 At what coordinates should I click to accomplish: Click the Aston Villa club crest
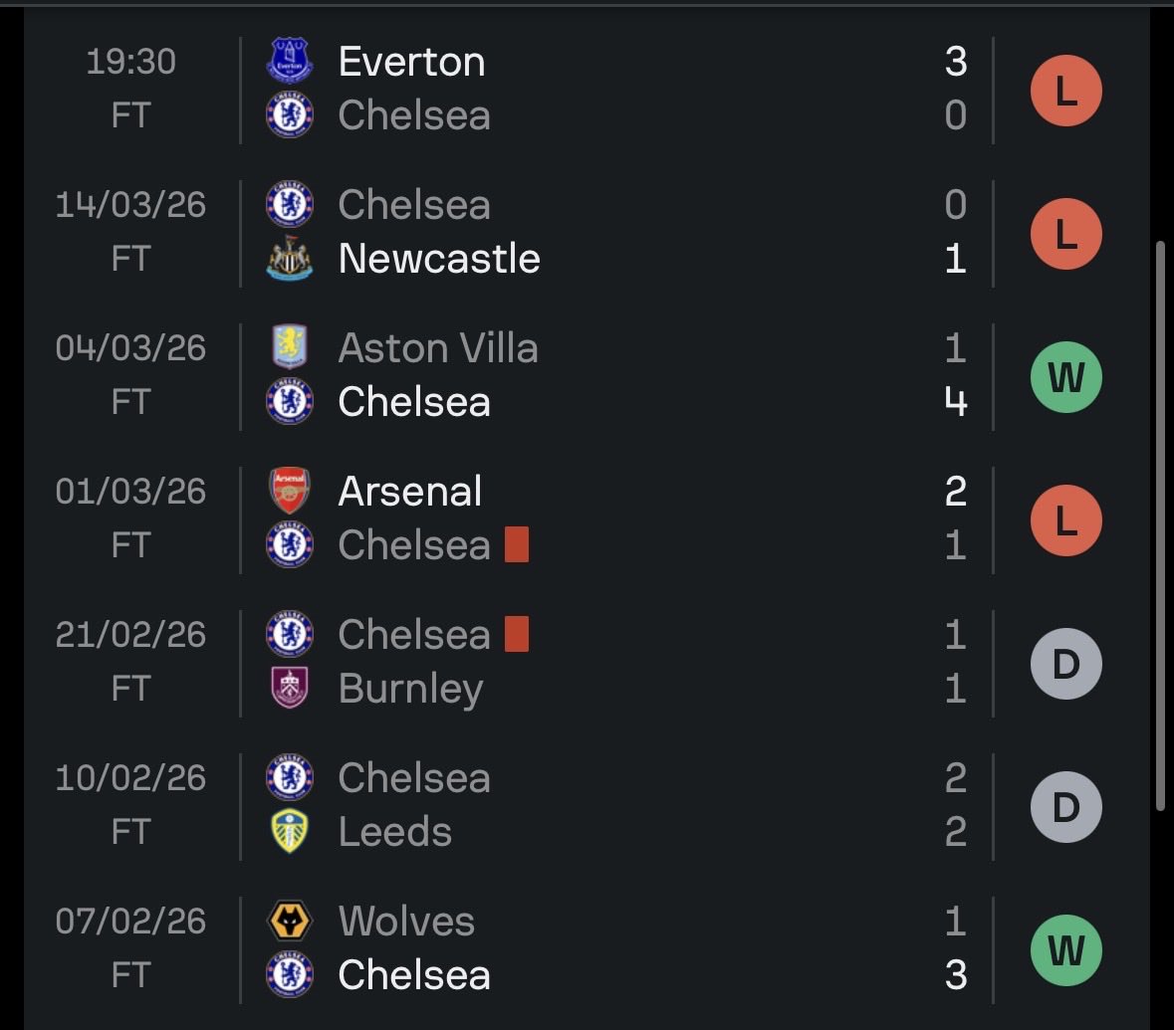tap(290, 347)
